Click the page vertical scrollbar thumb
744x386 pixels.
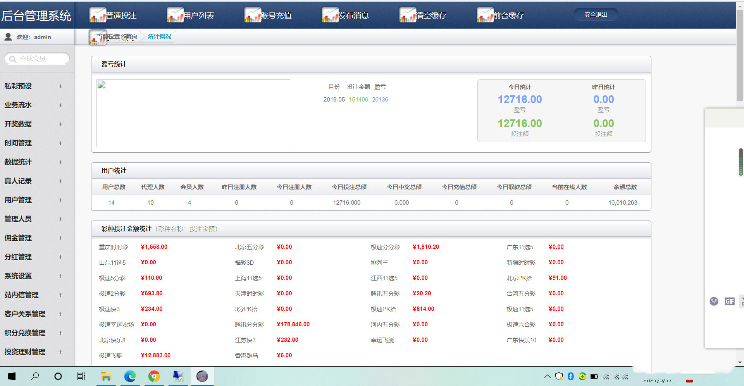740,54
